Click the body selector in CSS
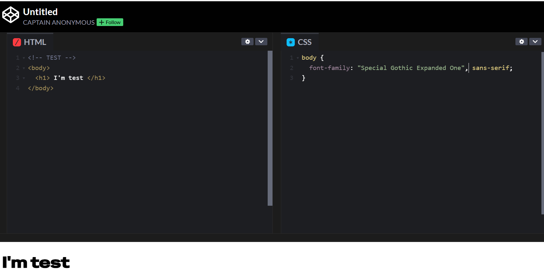Image resolution: width=544 pixels, height=276 pixels. (x=309, y=58)
